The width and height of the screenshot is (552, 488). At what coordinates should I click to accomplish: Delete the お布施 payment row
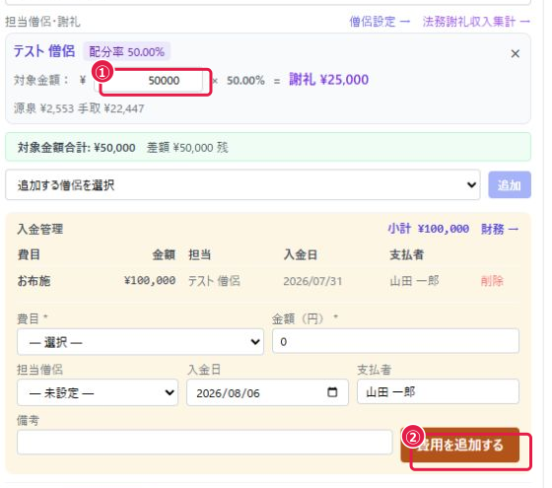pos(492,281)
